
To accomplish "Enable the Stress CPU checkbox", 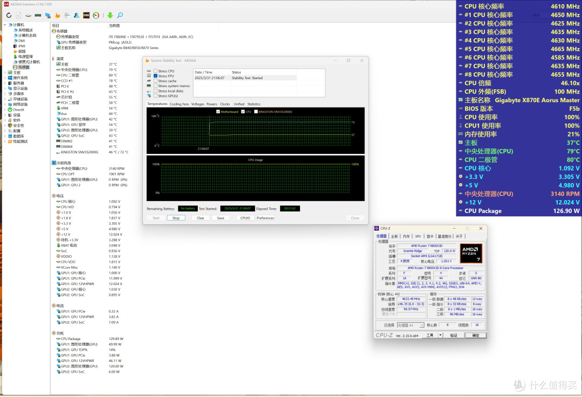I will [x=156, y=71].
